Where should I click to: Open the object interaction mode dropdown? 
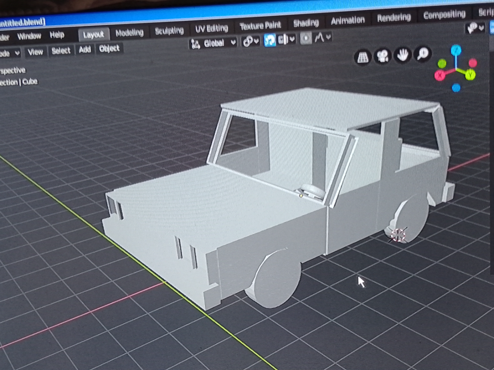[9, 54]
